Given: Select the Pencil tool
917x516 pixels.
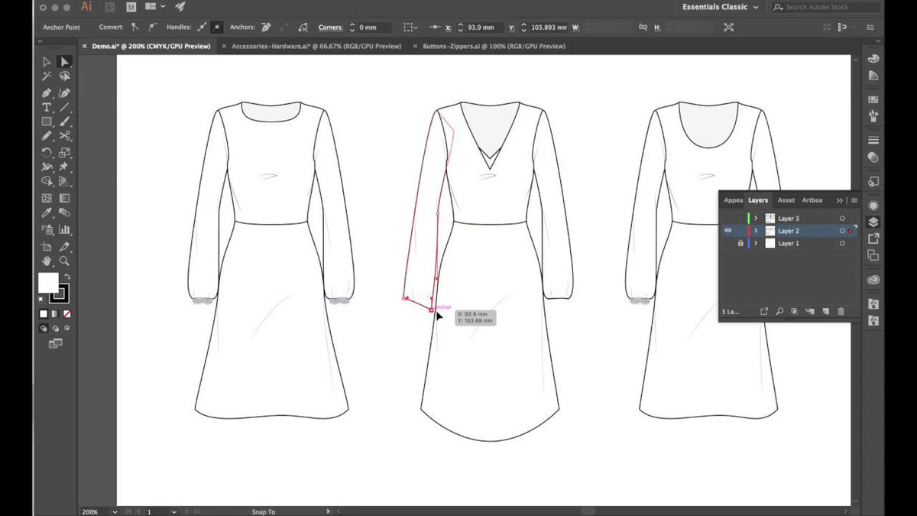Looking at the screenshot, I should pyautogui.click(x=47, y=136).
